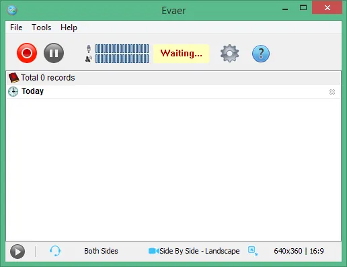Click the speaker volume level meter
The image size is (347, 267).
(x=122, y=59)
